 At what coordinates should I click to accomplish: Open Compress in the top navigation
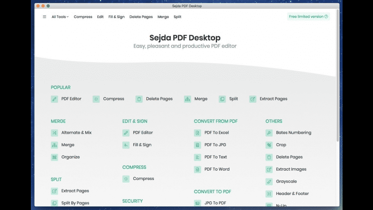pos(83,17)
